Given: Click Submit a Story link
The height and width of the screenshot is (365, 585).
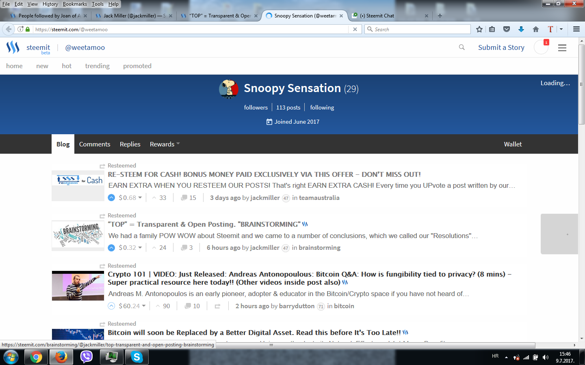Looking at the screenshot, I should [501, 47].
